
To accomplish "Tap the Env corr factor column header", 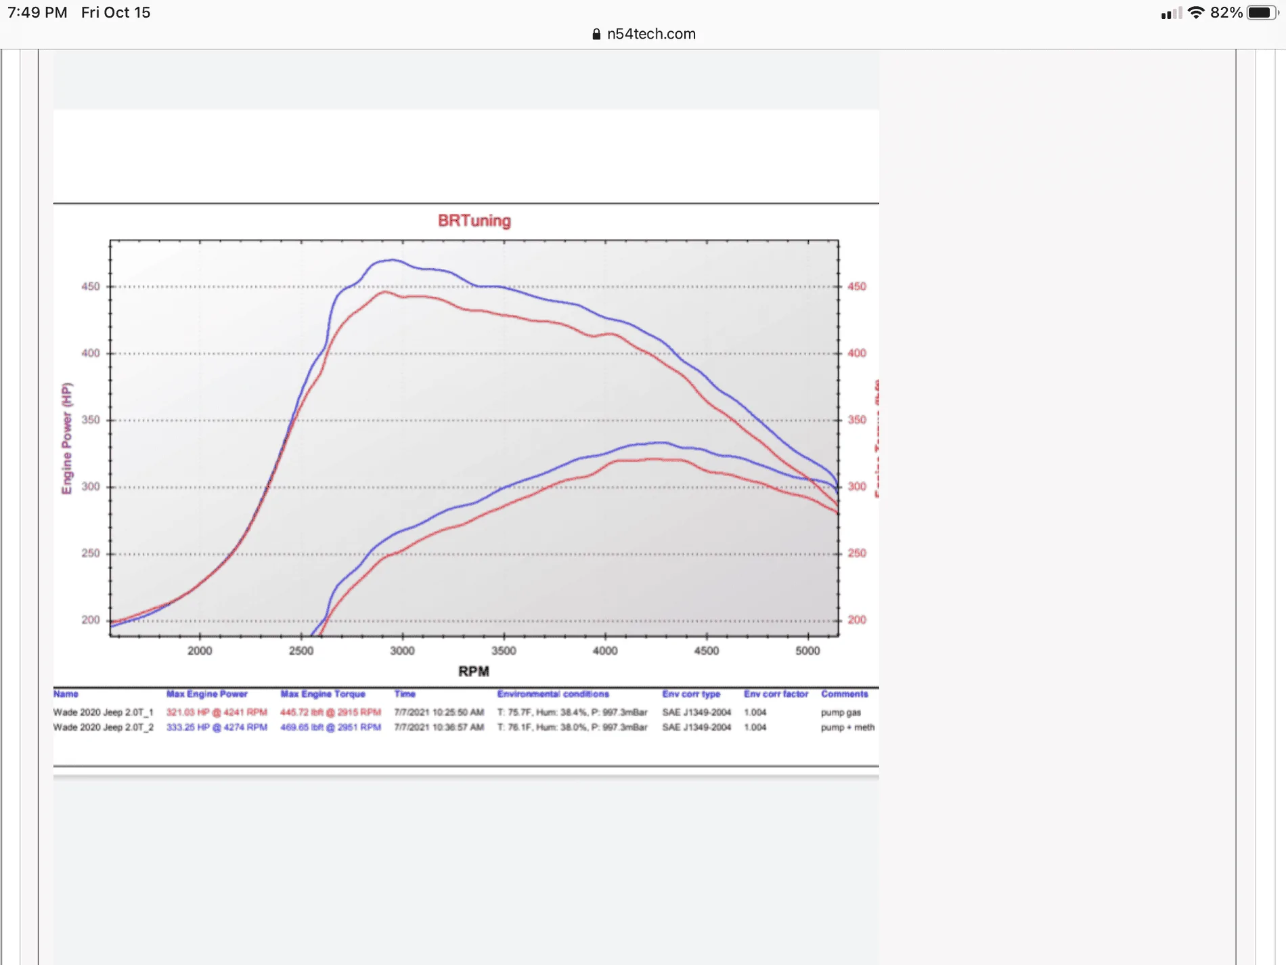I will (x=776, y=694).
